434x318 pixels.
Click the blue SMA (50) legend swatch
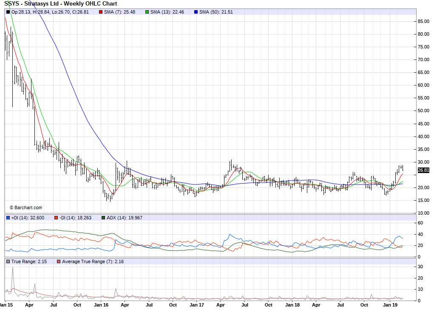click(196, 12)
